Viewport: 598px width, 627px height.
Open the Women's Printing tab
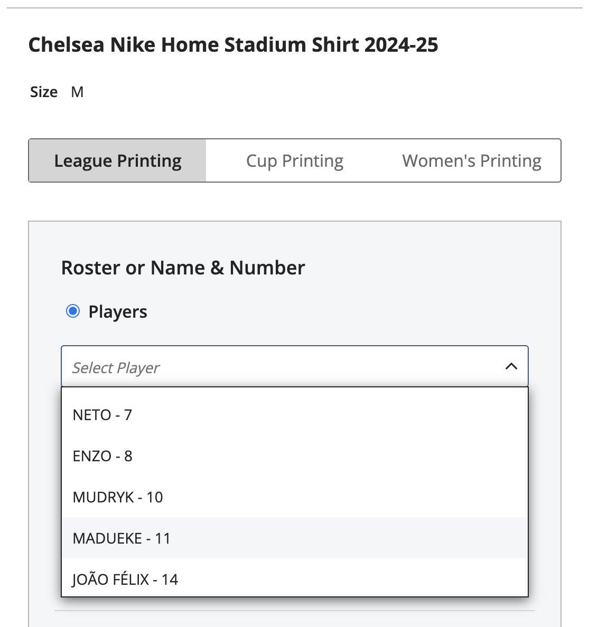pyautogui.click(x=472, y=161)
